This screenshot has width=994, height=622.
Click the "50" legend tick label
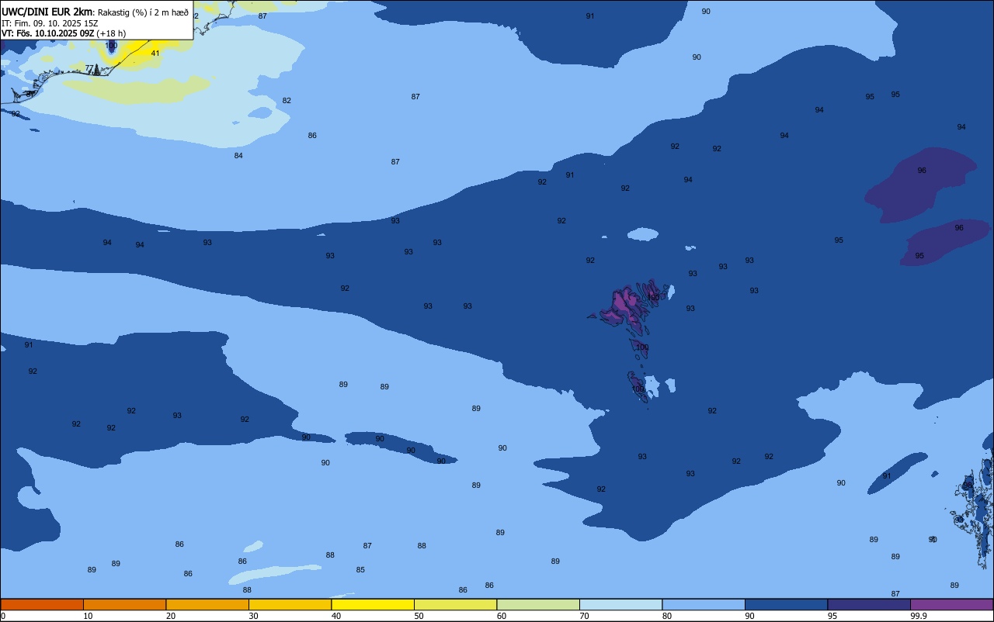coord(419,616)
